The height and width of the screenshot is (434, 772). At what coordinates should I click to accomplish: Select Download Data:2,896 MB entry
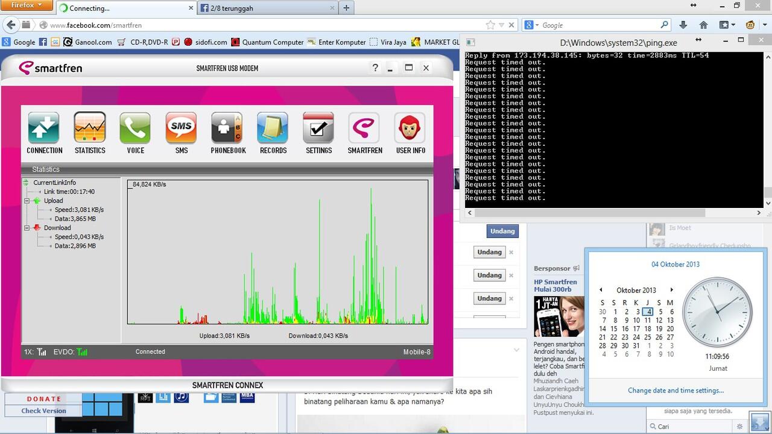point(75,246)
